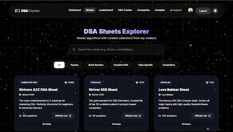233x132 pixels.
Task: Click the Support coffee cup icon
Action: click(x=171, y=10)
